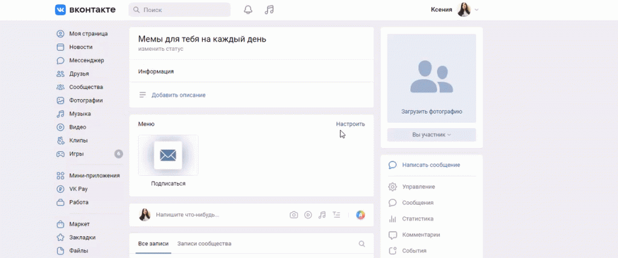This screenshot has height=258, width=618.
Task: Click Написать сообщение button
Action: coord(431,164)
